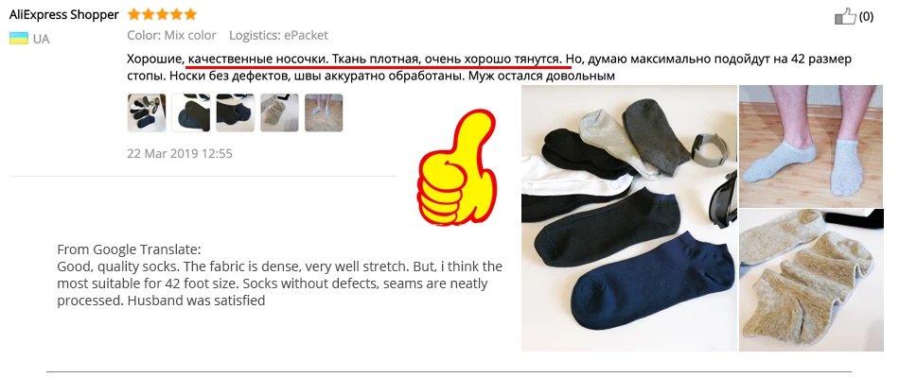Open third thumbnail with black sock
This screenshot has width=899, height=378.
click(x=235, y=112)
